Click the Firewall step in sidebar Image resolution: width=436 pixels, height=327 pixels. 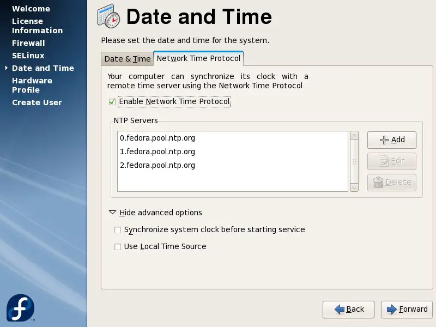point(28,43)
